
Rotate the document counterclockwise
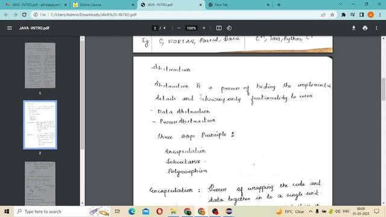229,28
